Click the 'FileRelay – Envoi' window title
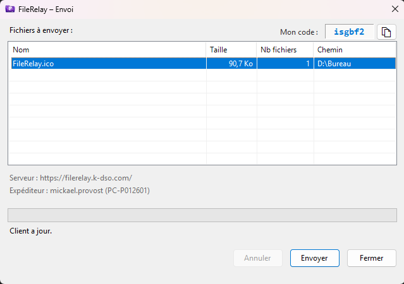404x284 pixels. (46, 9)
